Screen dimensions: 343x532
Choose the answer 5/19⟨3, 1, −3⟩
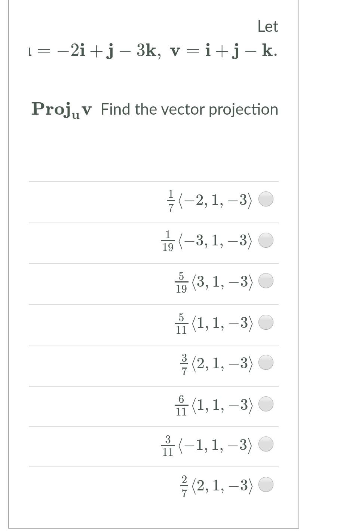tap(266, 280)
